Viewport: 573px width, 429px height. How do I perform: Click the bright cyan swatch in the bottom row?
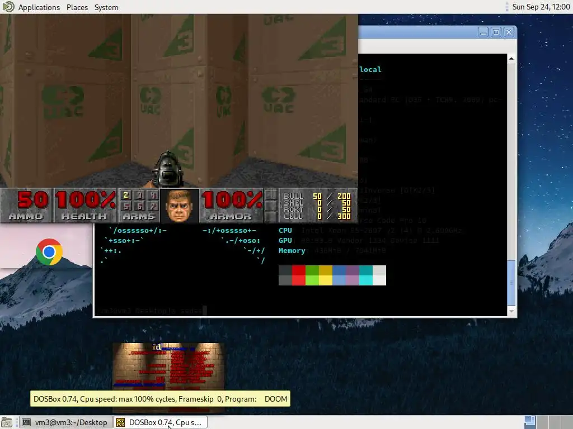tap(366, 280)
